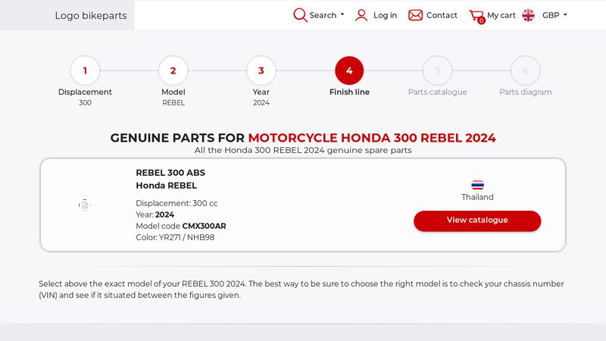Open the shopping cart icon
This screenshot has width=606, height=341.
point(477,16)
